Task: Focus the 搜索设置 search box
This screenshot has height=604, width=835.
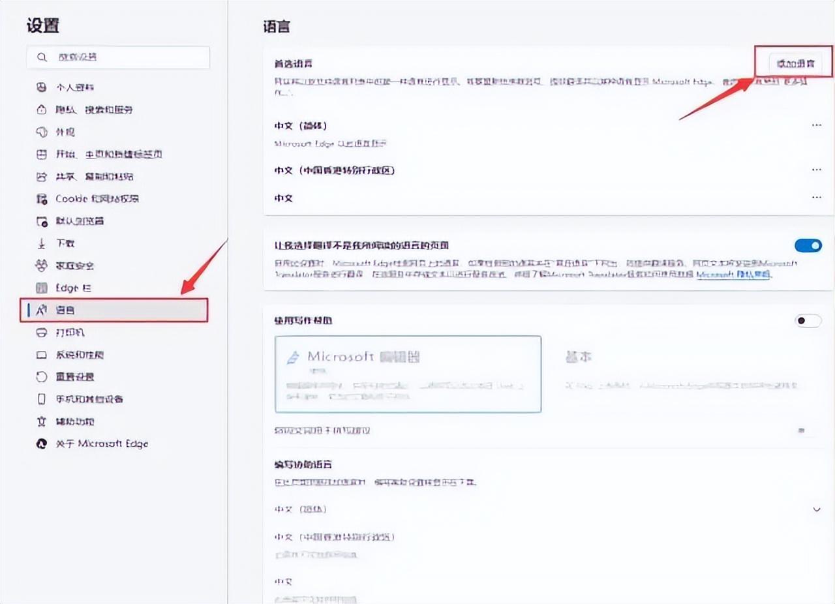Action: click(x=118, y=57)
